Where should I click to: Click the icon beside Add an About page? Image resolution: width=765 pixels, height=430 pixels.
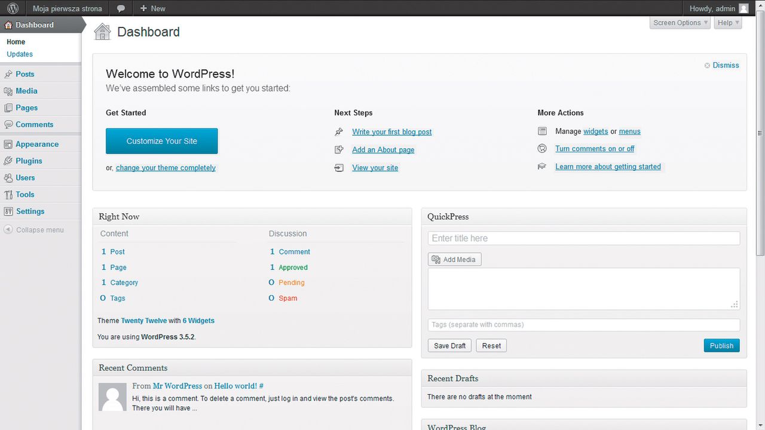coord(339,149)
